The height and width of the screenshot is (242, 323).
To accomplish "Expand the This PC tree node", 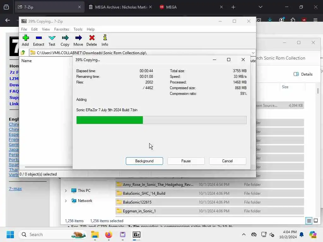I will 66,191.
